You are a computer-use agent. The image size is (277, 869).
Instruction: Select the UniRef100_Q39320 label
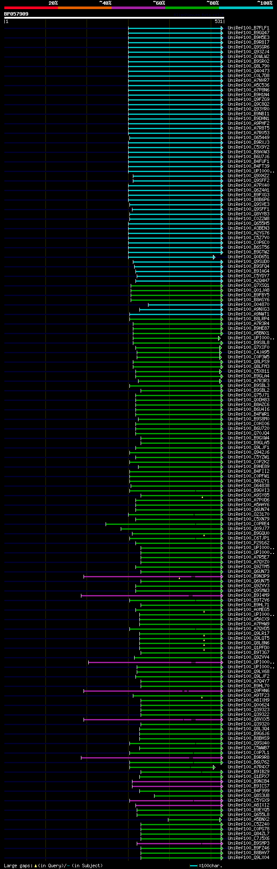point(248,724)
